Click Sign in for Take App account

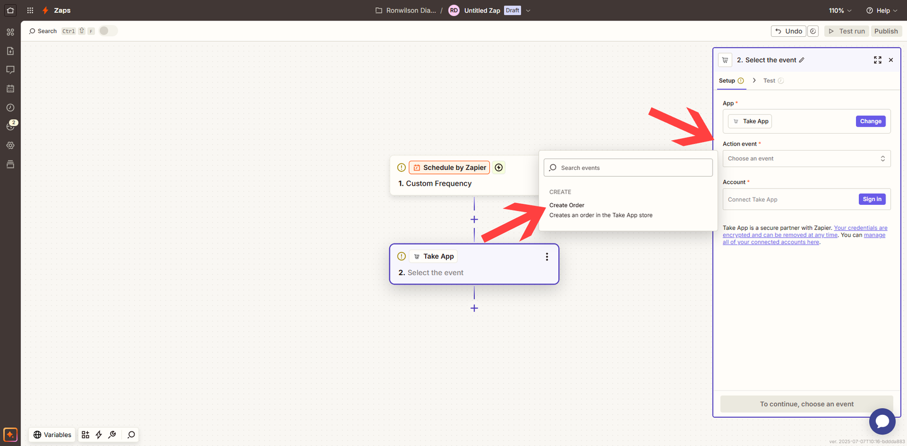pos(872,199)
